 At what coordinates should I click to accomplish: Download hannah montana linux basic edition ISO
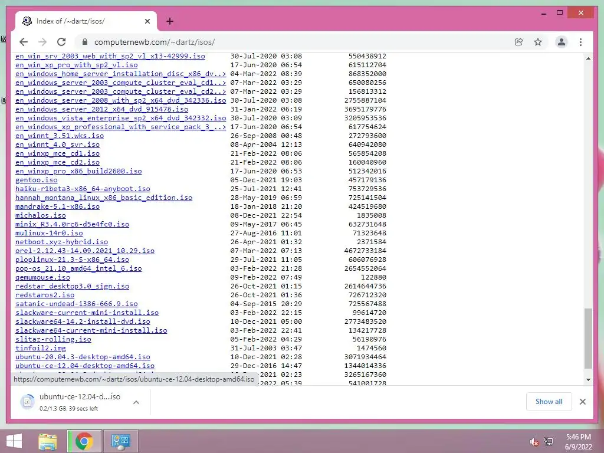tap(104, 198)
